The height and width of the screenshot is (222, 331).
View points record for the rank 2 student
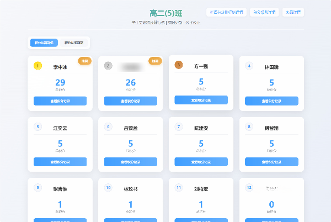click(x=131, y=101)
